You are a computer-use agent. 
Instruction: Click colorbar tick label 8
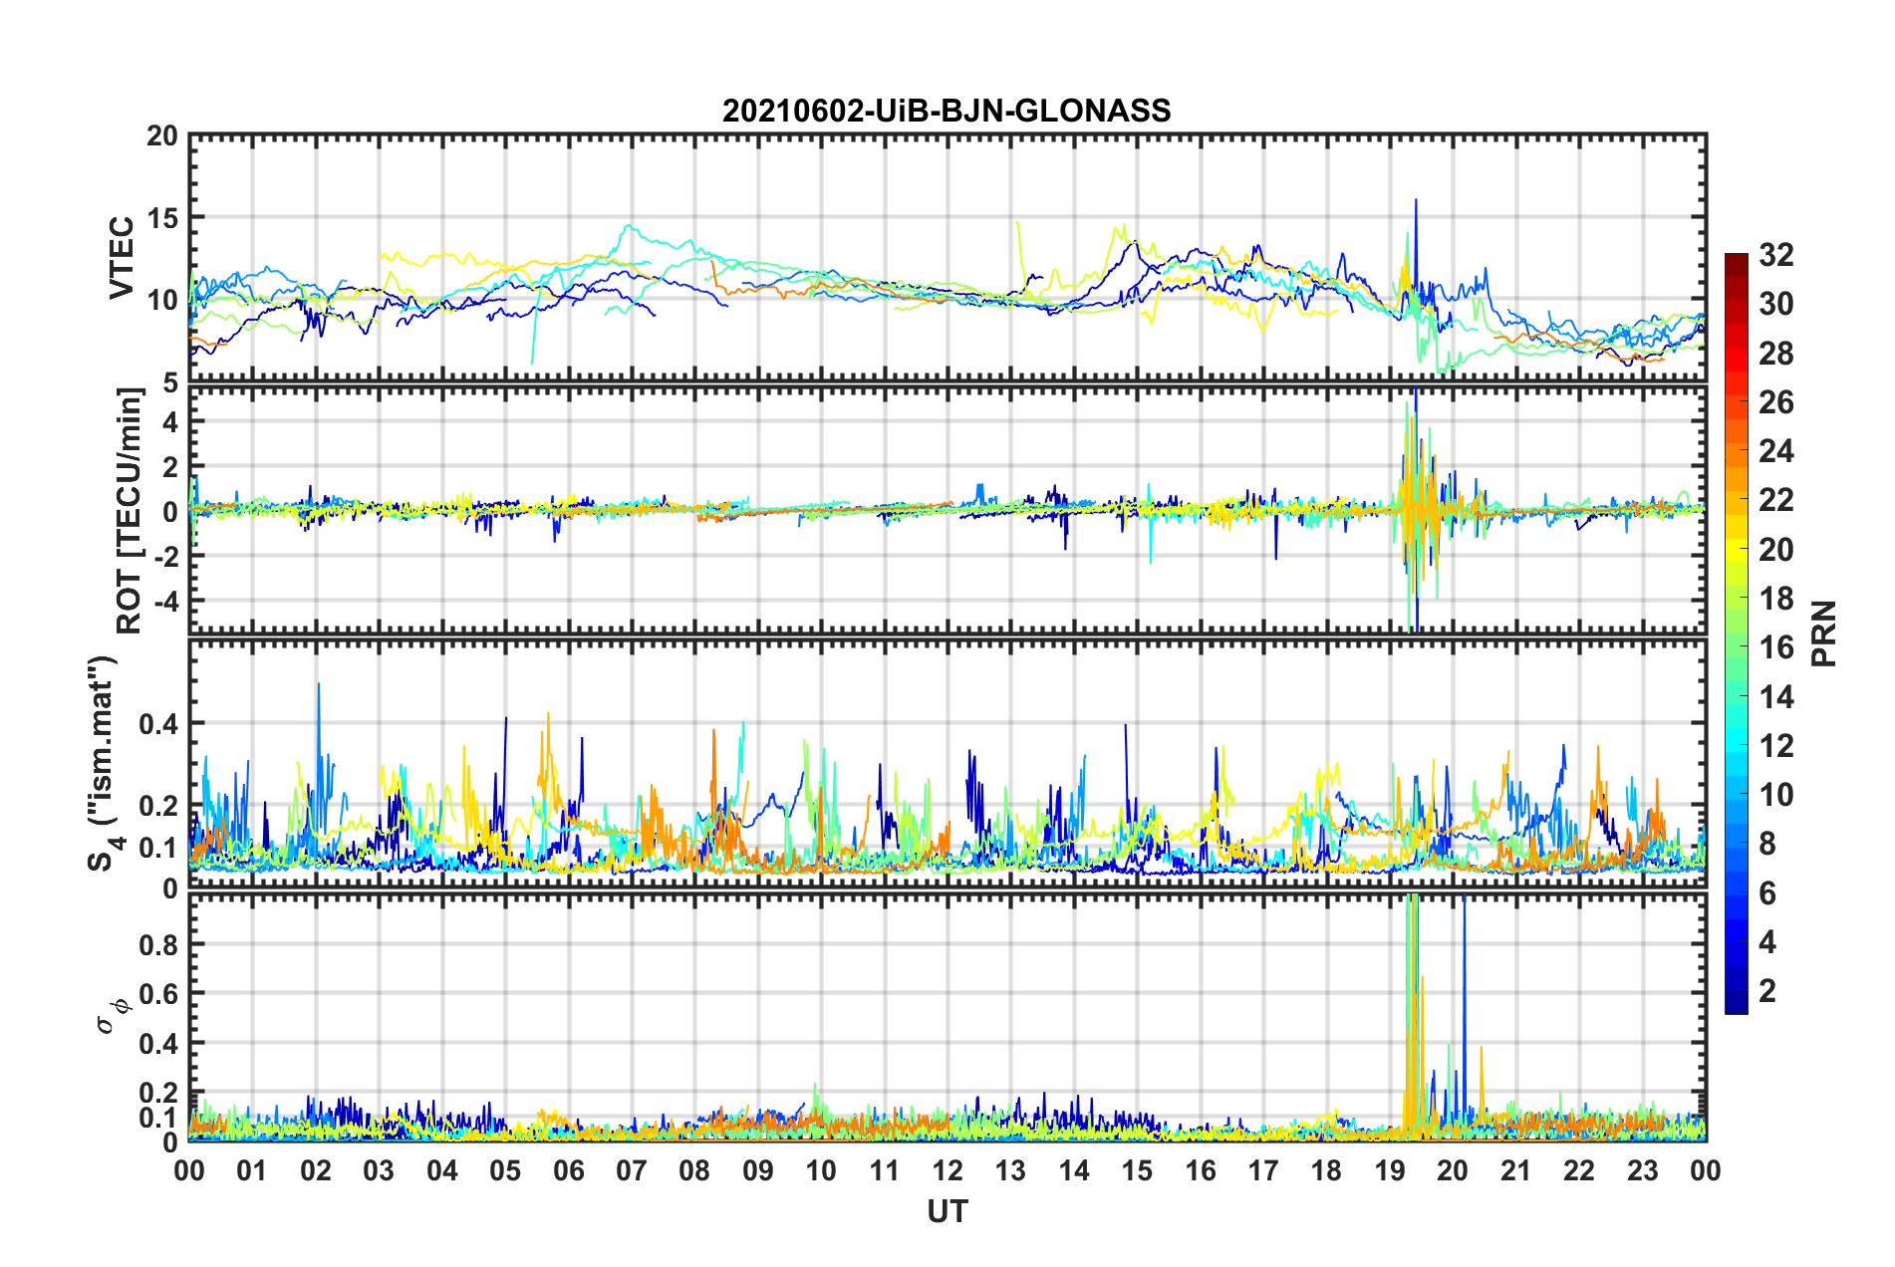[1767, 844]
